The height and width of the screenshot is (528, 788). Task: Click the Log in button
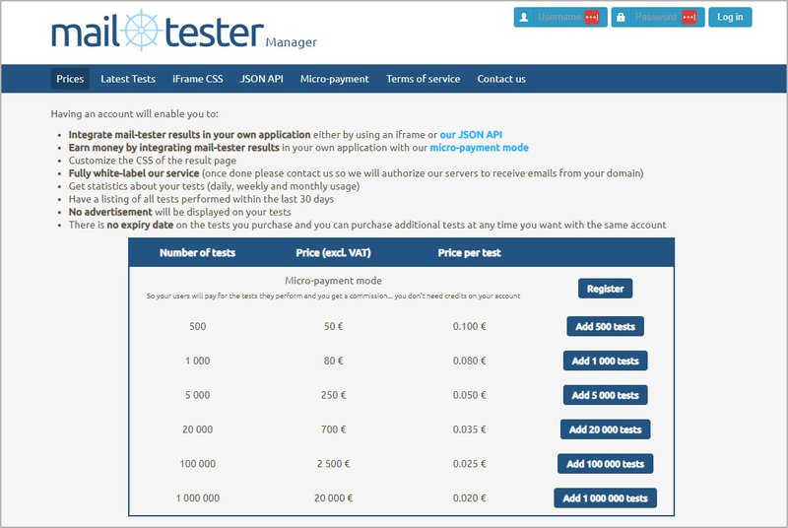pos(730,17)
